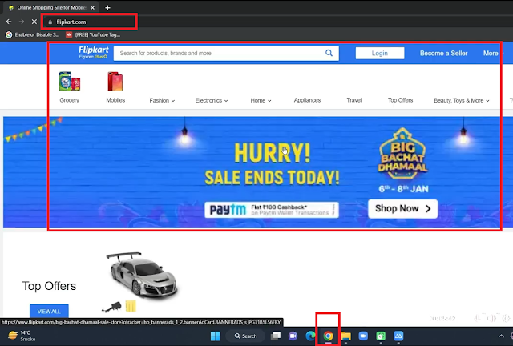
Task: Open the Travel category
Action: (x=354, y=100)
